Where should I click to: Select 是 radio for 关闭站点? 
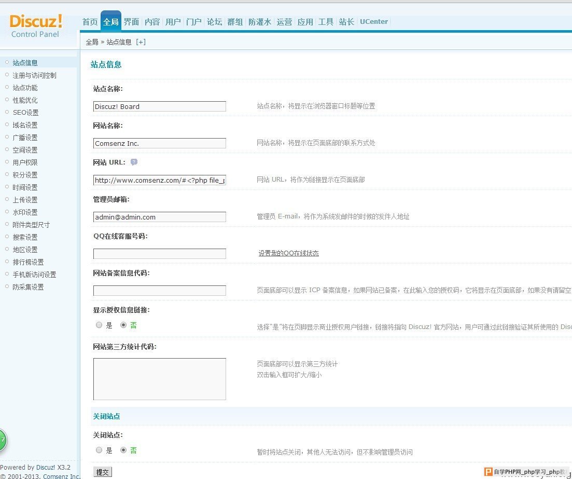(x=99, y=450)
